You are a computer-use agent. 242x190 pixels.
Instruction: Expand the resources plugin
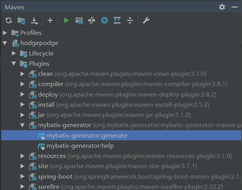23,156
